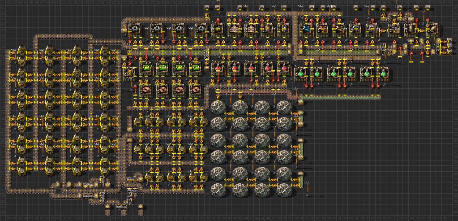The image size is (458, 221).
Task: Select the yellow assembler left of circuit assemblers
Action: pos(129,72)
